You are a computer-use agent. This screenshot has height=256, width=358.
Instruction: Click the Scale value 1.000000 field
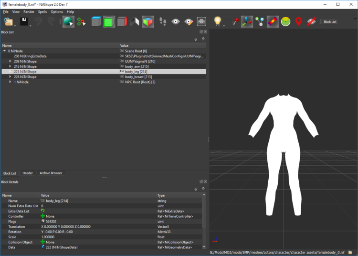point(98,237)
